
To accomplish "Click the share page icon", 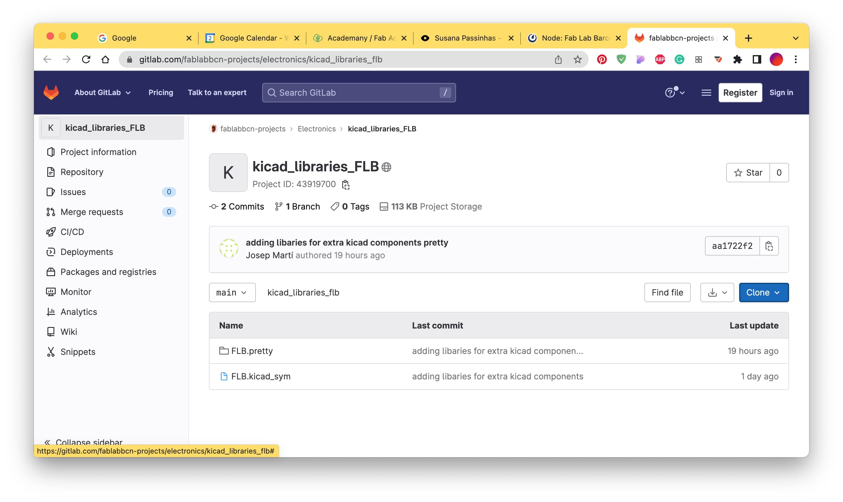I will point(558,60).
